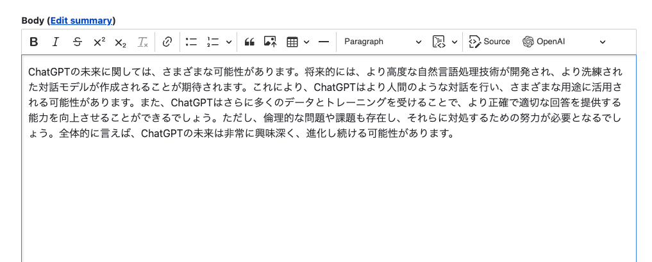Click the Edit summary link
The width and height of the screenshot is (652, 262).
81,20
